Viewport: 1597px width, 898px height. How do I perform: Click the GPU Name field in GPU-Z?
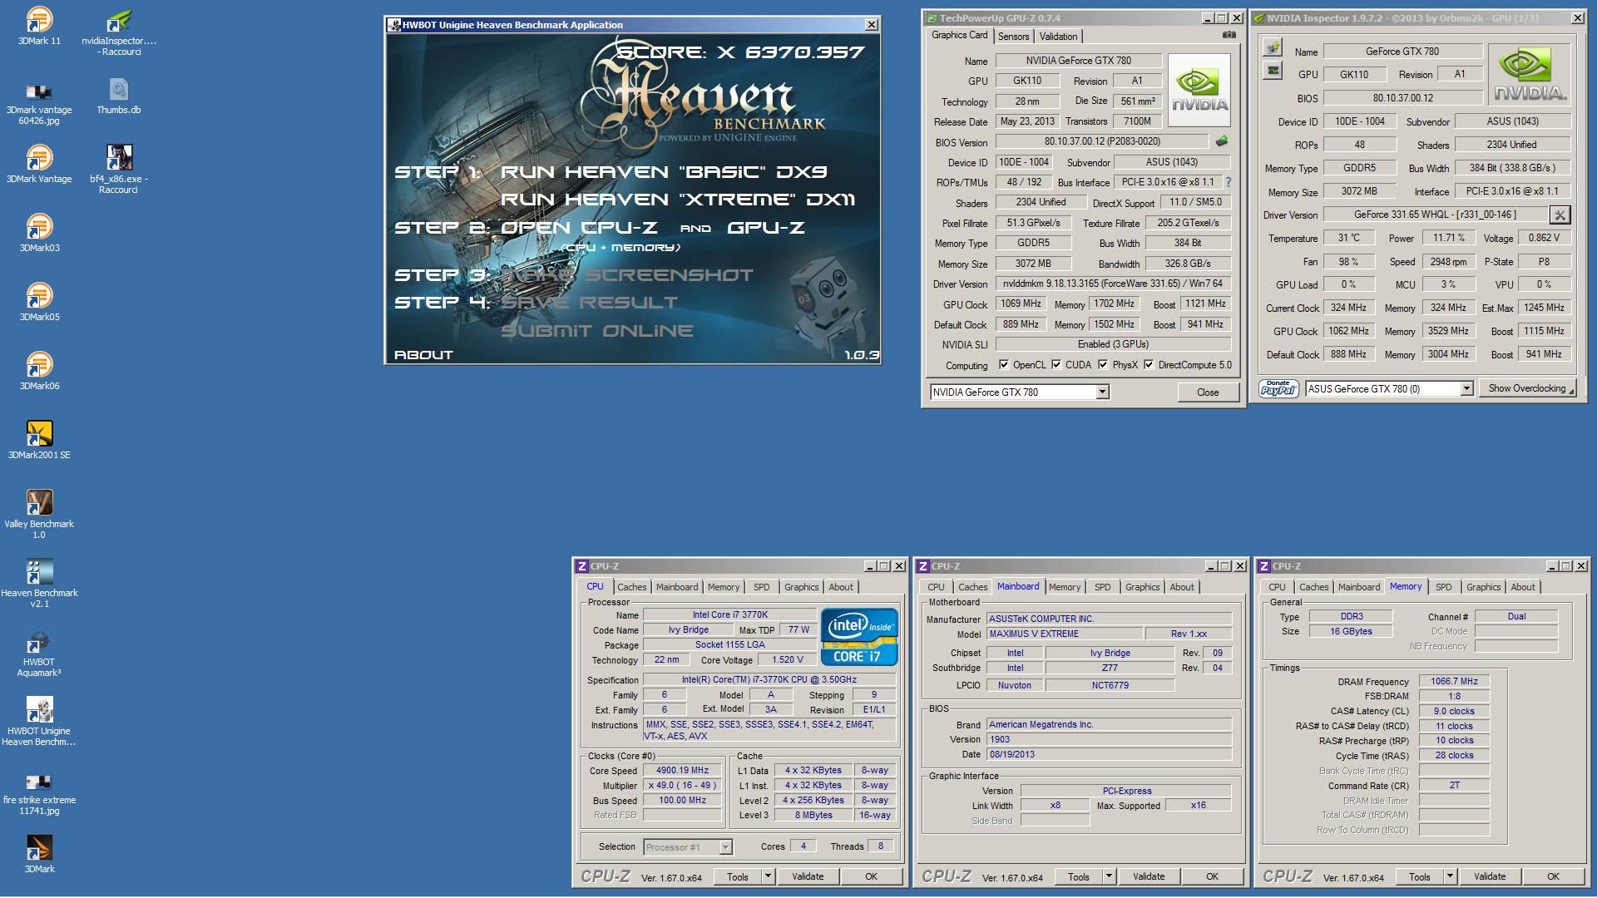click(x=1078, y=61)
